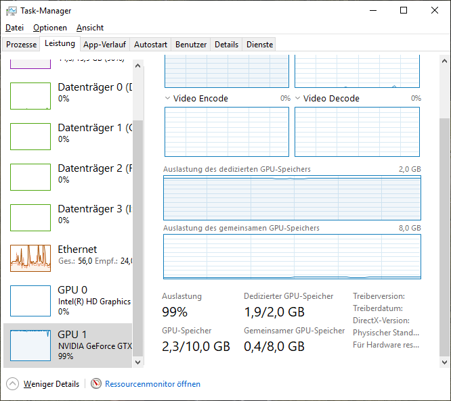Close the Task-Manager window

(x=435, y=10)
